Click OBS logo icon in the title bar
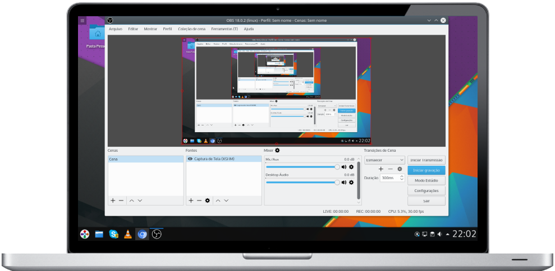The image size is (555, 271). tap(110, 20)
